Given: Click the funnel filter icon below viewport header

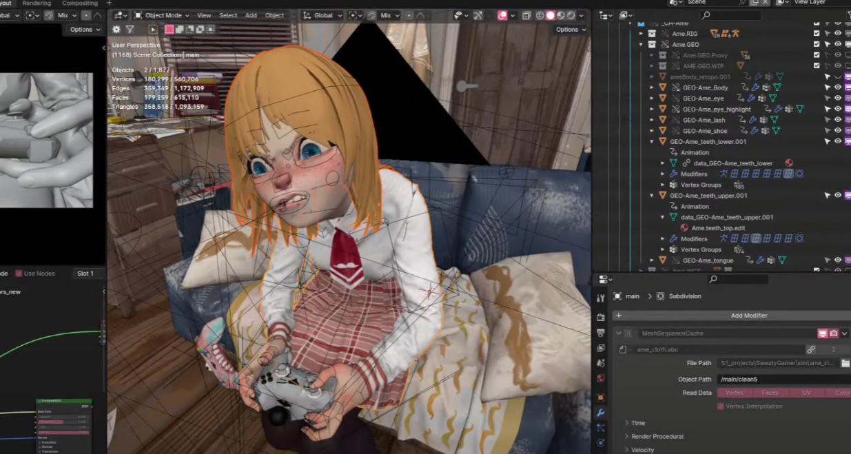Looking at the screenshot, I should [130, 30].
